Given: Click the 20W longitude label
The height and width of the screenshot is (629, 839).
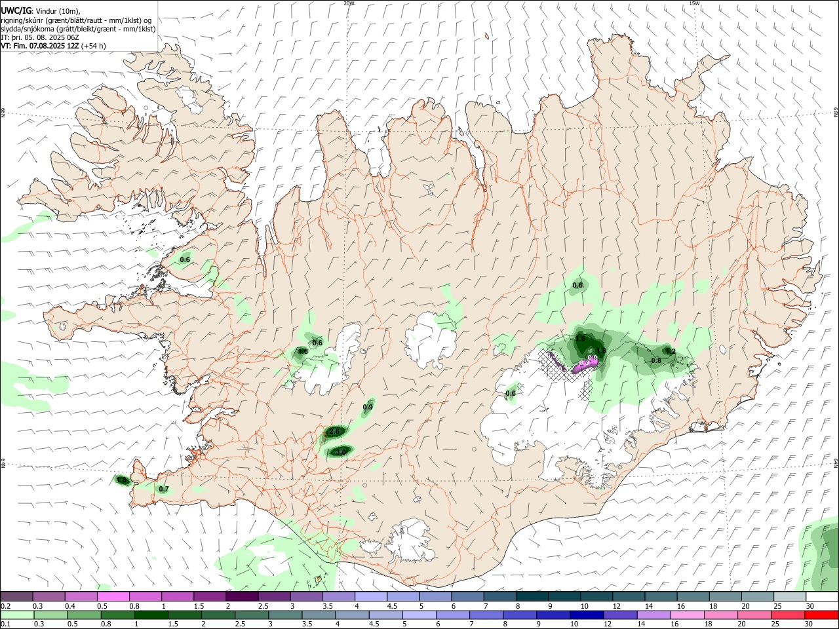Looking at the screenshot, I should click(x=349, y=3).
